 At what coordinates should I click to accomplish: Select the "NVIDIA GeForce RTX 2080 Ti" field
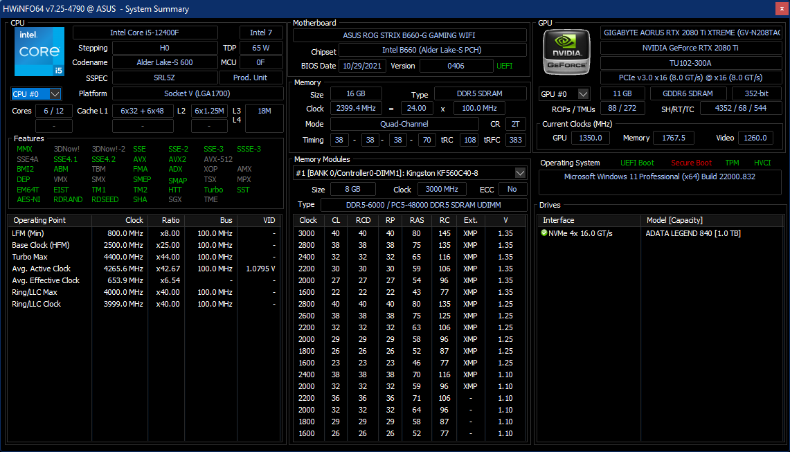point(690,48)
